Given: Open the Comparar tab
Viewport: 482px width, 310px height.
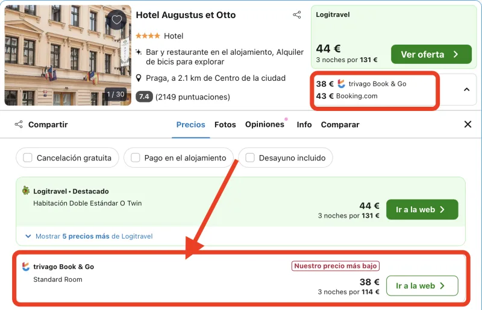Looking at the screenshot, I should tap(340, 124).
